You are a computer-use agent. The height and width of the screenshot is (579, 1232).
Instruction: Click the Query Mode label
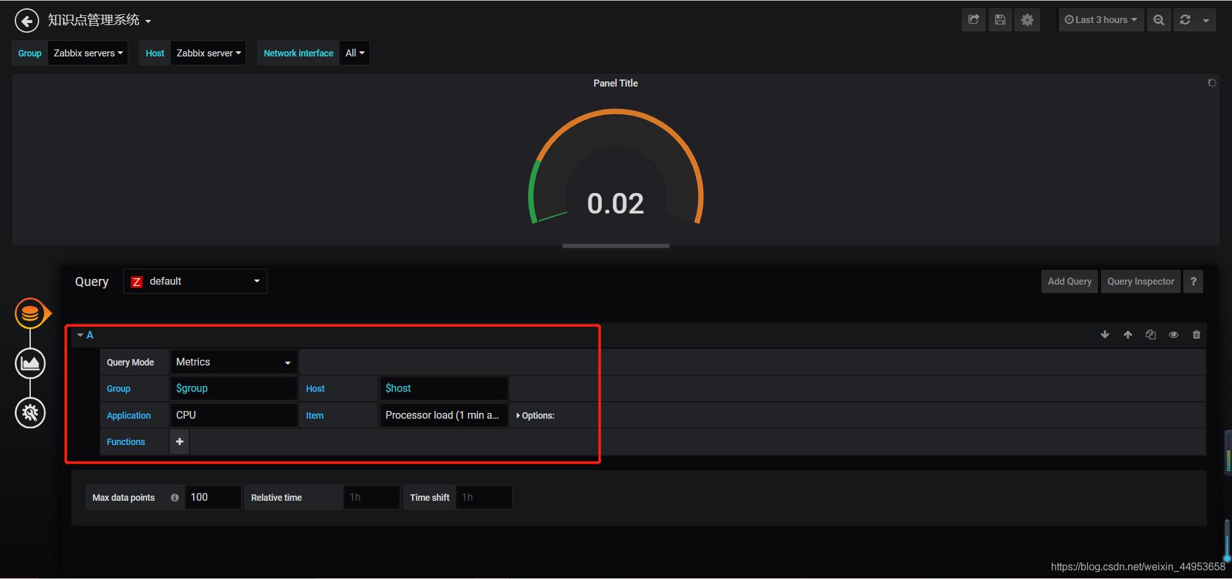(x=130, y=362)
